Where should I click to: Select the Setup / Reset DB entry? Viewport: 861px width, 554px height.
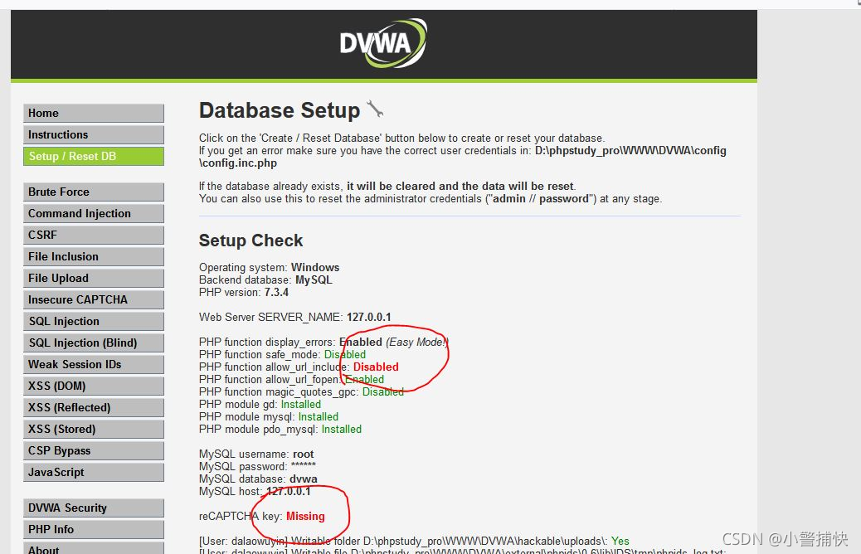click(x=93, y=156)
